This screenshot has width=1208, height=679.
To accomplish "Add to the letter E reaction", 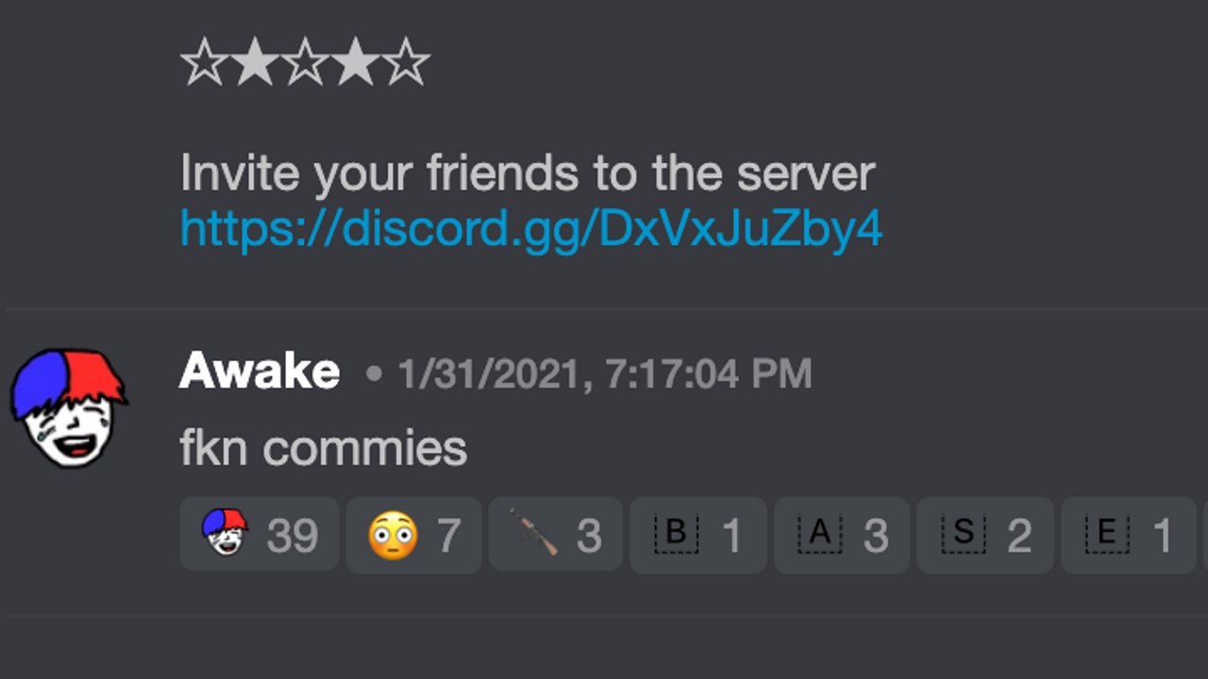I will [1129, 535].
